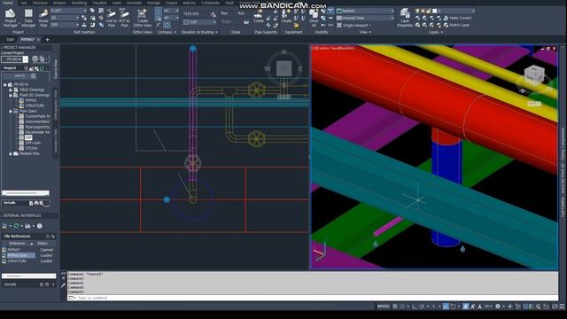Open the workspace settings gear in status bar
The height and width of the screenshot is (319, 567).
point(498,307)
